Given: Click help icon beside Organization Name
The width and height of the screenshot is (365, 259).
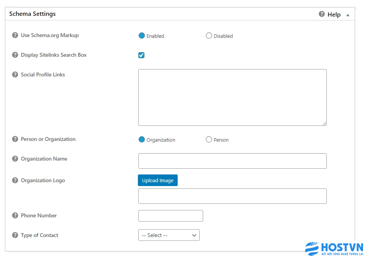Looking at the screenshot, I should (x=15, y=159).
